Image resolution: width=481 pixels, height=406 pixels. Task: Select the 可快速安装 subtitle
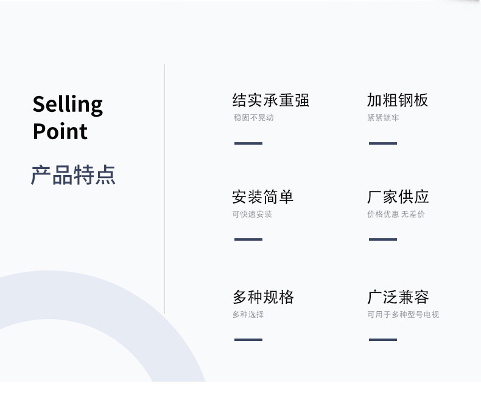pos(252,214)
